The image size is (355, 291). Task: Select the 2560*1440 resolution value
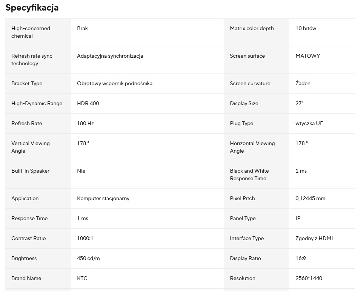click(309, 278)
